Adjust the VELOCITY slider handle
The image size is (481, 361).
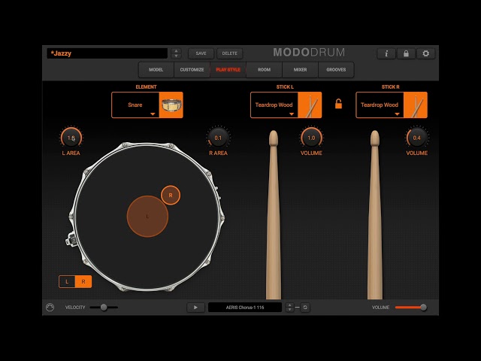pyautogui.click(x=104, y=308)
